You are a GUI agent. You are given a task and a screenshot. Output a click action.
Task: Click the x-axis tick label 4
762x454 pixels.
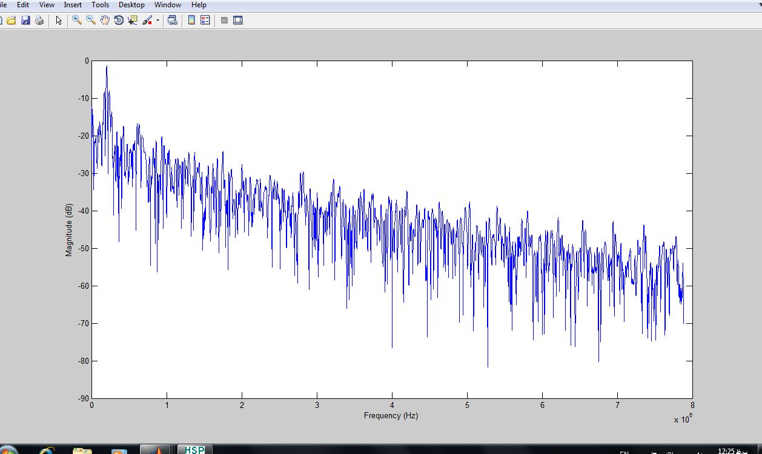[x=392, y=406]
